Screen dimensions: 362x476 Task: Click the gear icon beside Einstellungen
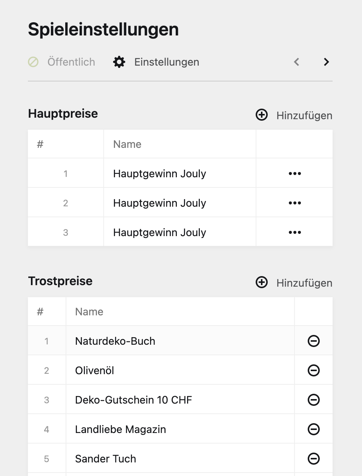(119, 62)
